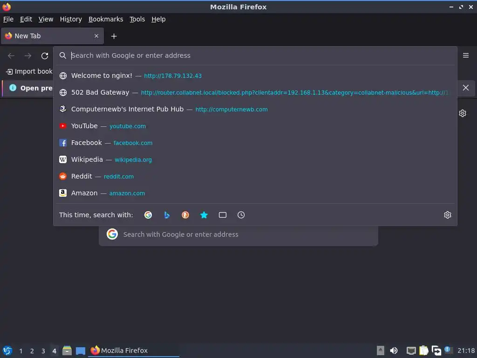Open network icon in system tray
The width and height of the screenshot is (477, 358).
coord(411,351)
